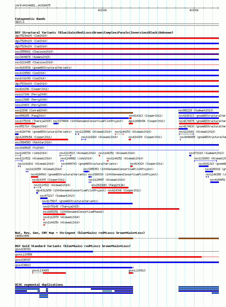Open nsv4183534 (gnomADStructuralVariants) entry
Viewport: 226px width, 307px height.
click(x=117, y=70)
